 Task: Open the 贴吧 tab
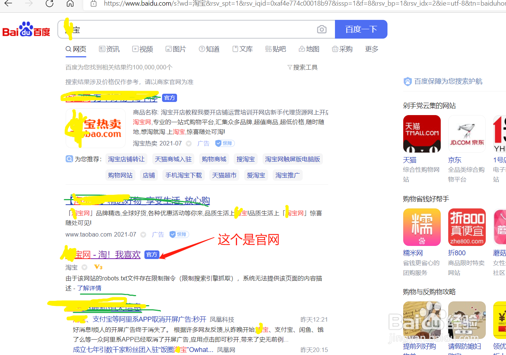pyautogui.click(x=276, y=49)
